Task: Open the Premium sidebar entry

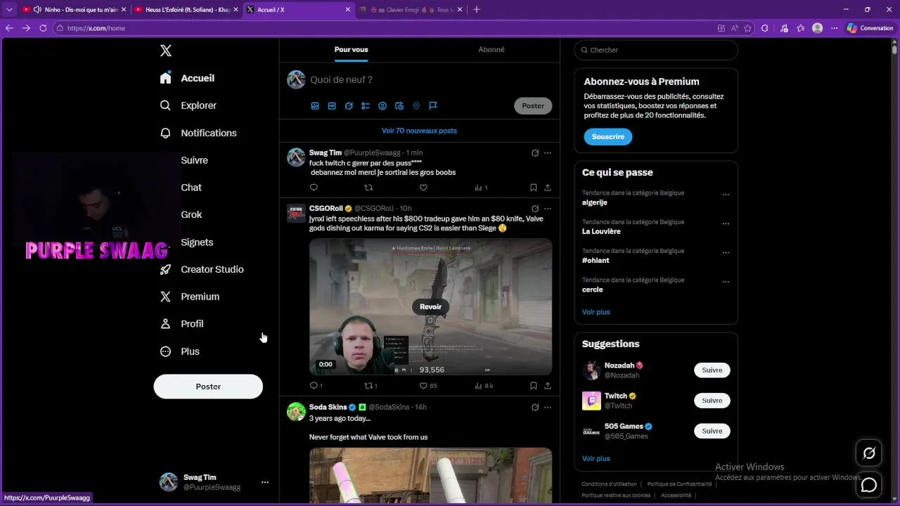Action: (190, 297)
